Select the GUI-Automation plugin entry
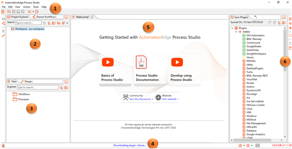This screenshot has height=149, width=292. click(x=255, y=36)
